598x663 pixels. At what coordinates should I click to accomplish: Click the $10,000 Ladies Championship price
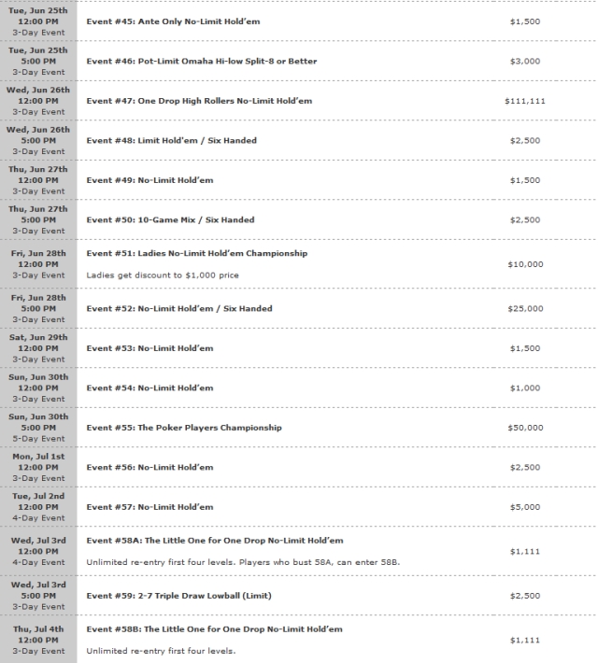525,264
